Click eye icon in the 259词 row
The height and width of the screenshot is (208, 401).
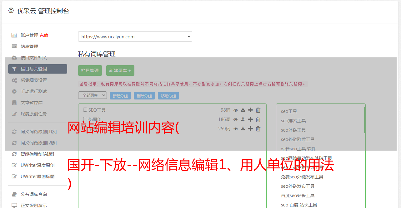[236, 129]
